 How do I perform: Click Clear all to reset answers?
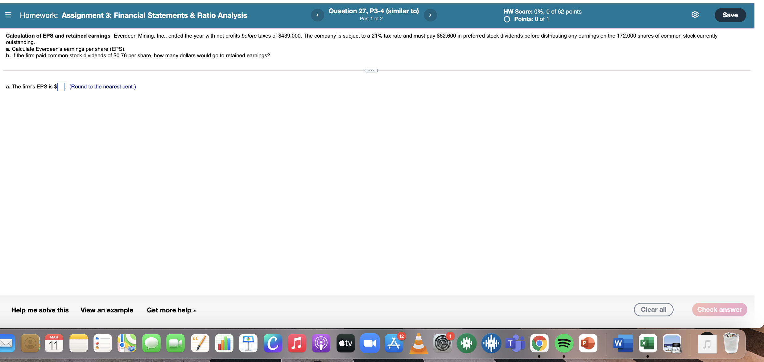(x=654, y=309)
